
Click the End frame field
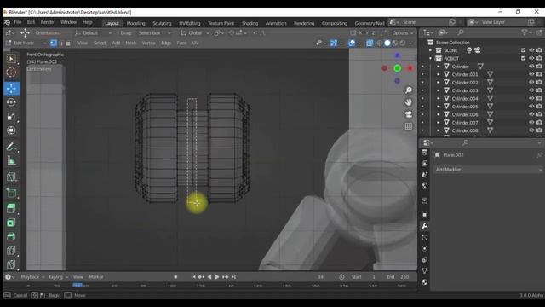(398, 277)
